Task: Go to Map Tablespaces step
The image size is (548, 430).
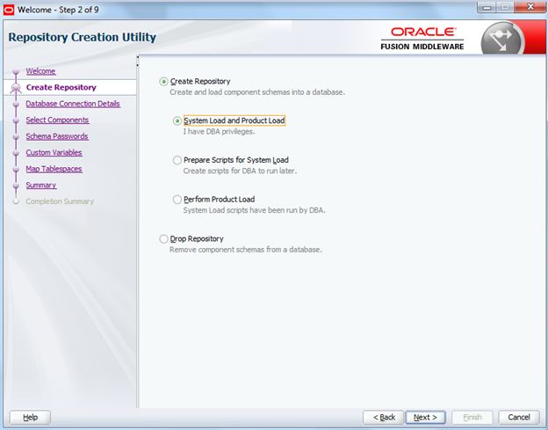Action: pos(54,169)
